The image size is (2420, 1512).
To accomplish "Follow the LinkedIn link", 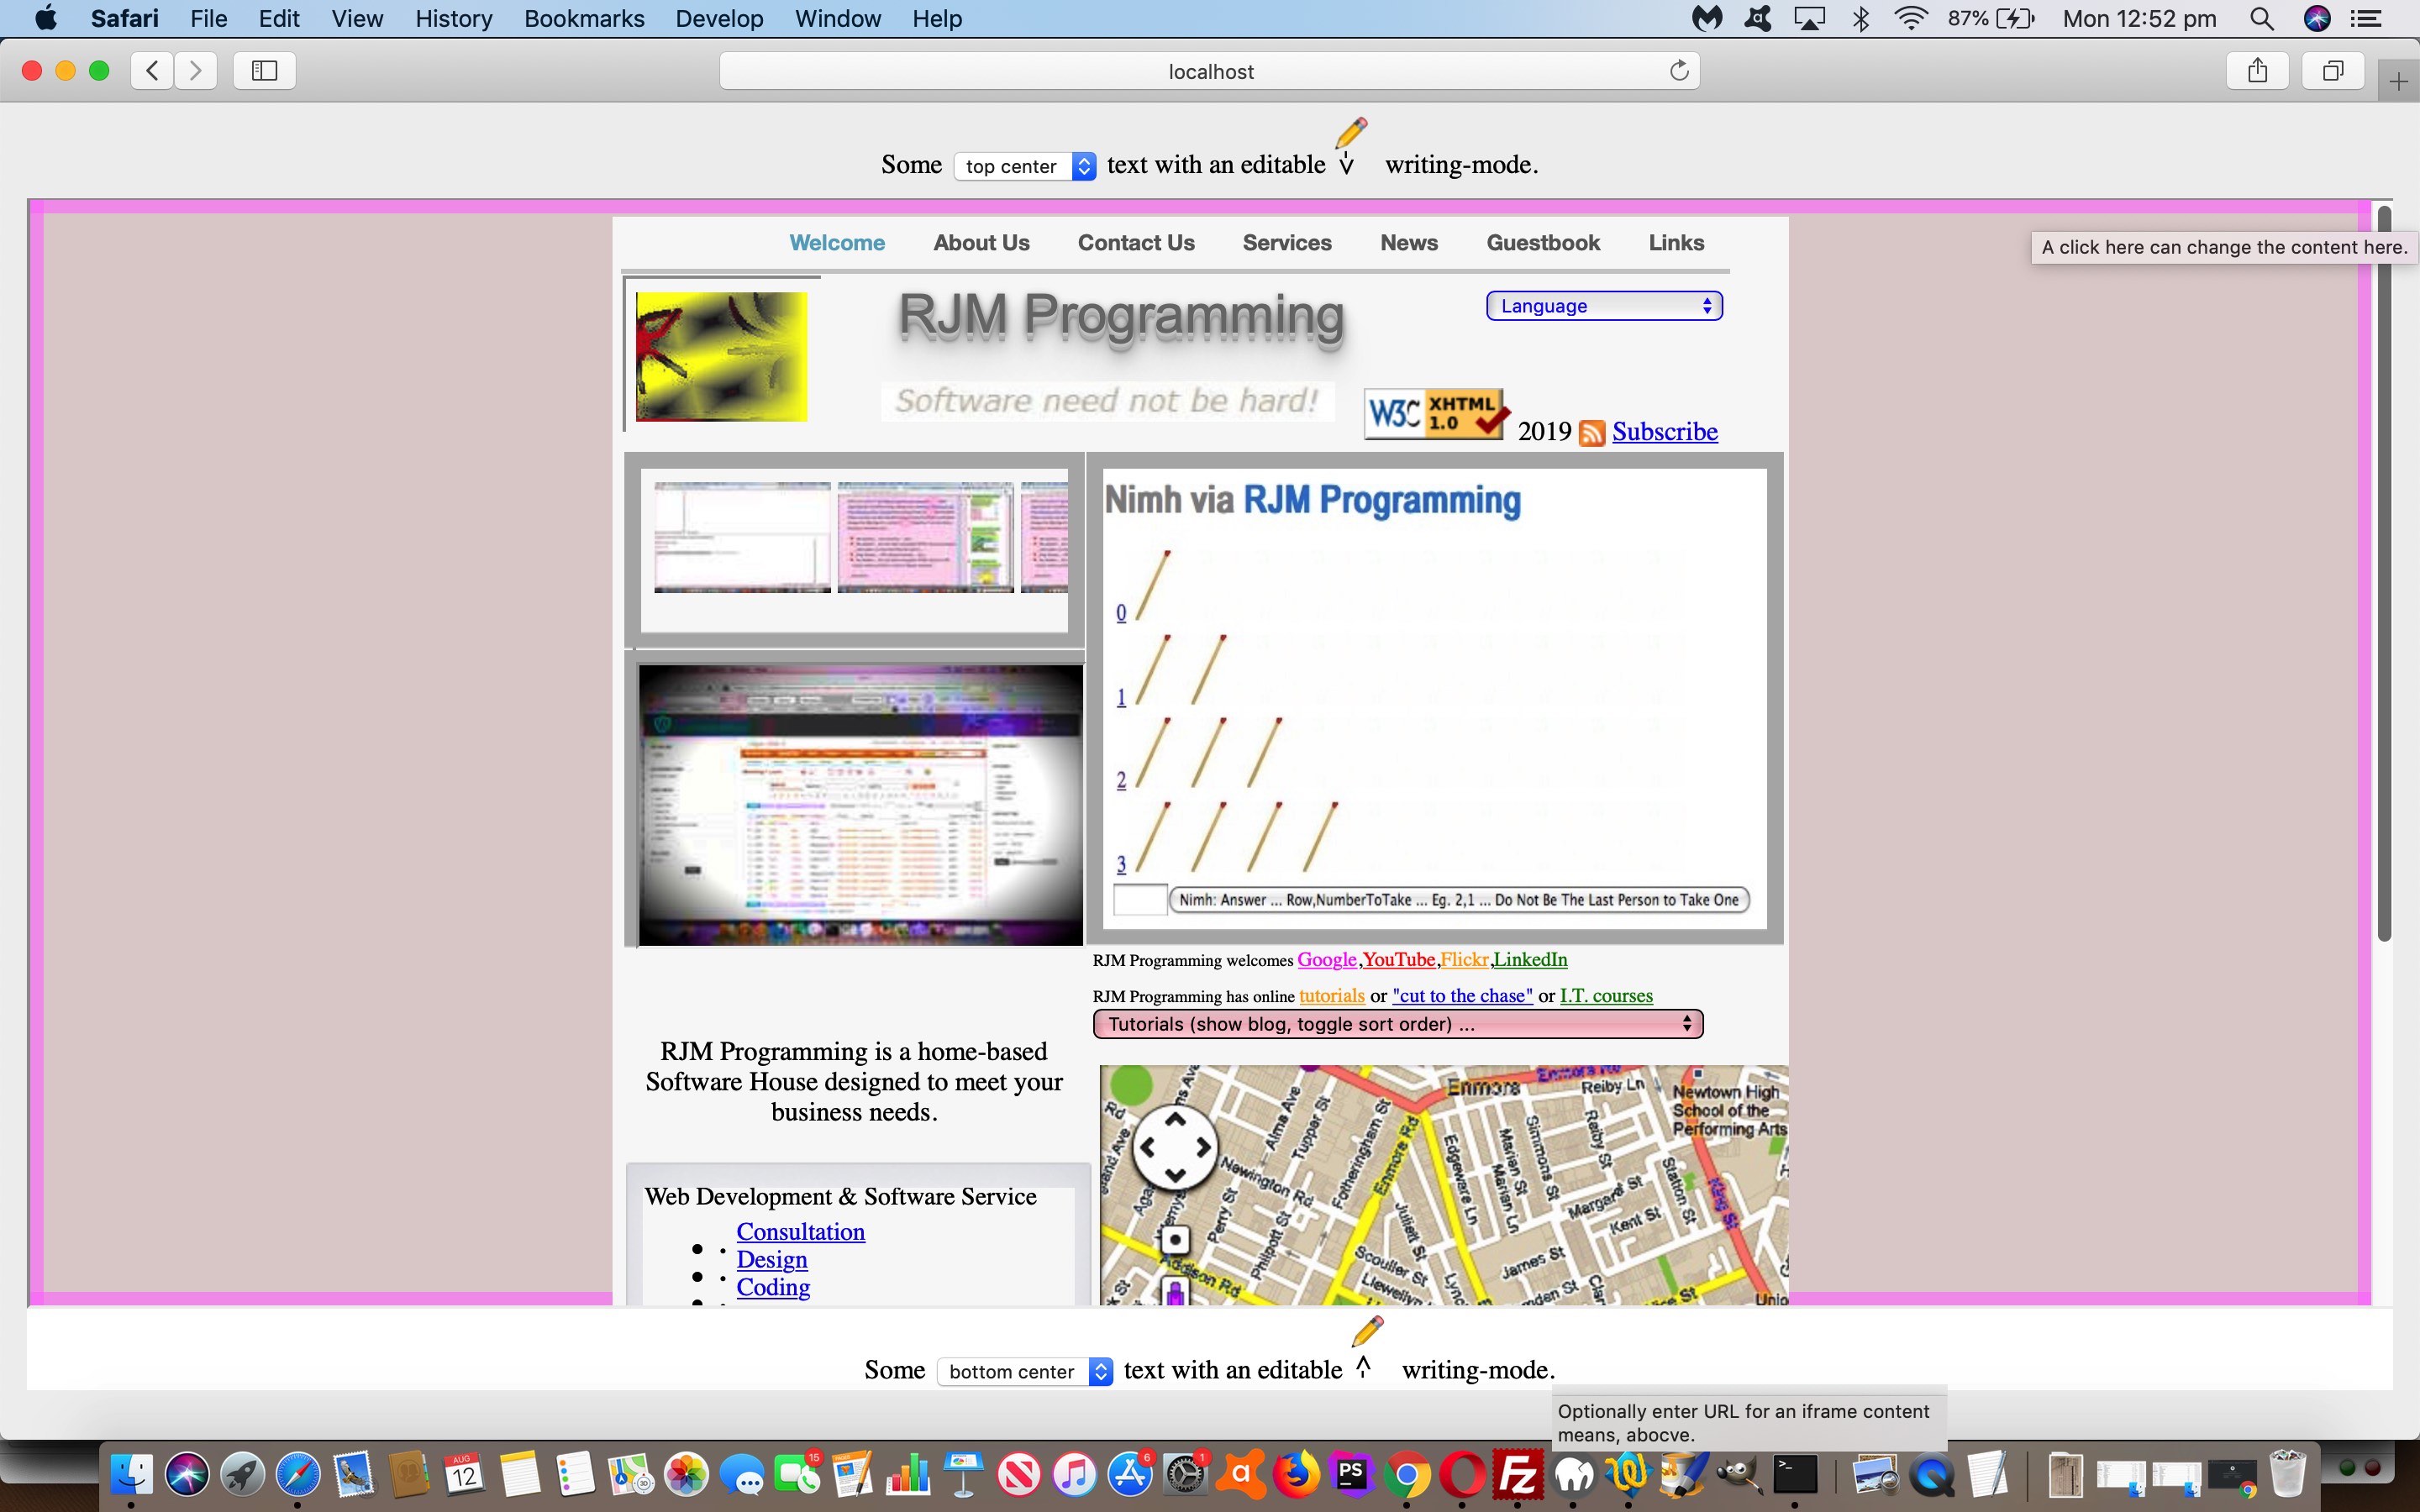I will [x=1530, y=960].
